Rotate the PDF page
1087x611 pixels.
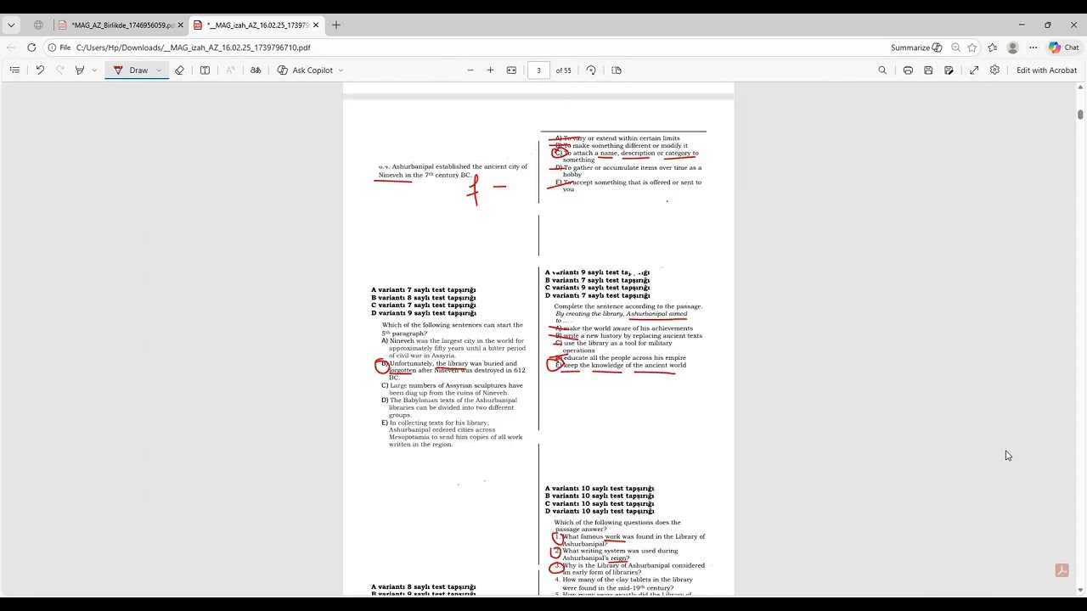[x=591, y=70]
